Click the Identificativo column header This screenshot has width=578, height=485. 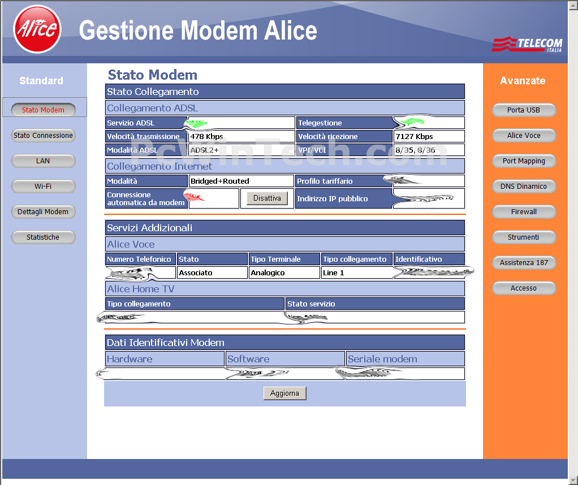click(429, 259)
